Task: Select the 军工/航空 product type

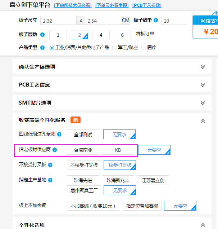Action: [x=115, y=48]
